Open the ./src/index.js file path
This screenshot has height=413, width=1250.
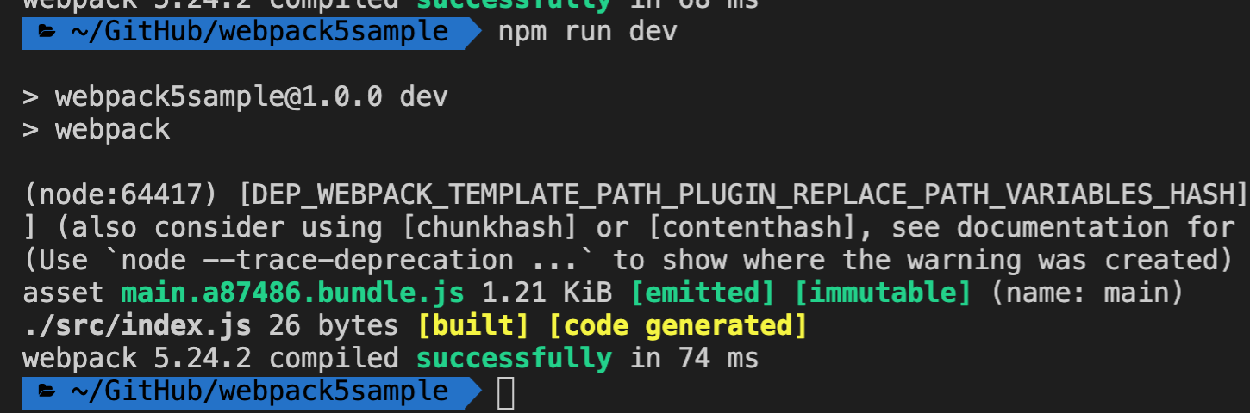click(137, 326)
